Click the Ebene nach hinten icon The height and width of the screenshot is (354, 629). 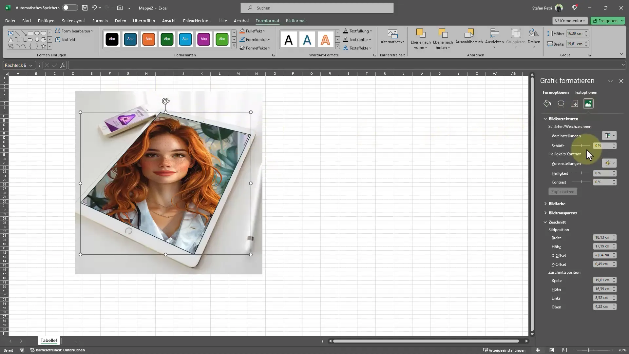[443, 33]
